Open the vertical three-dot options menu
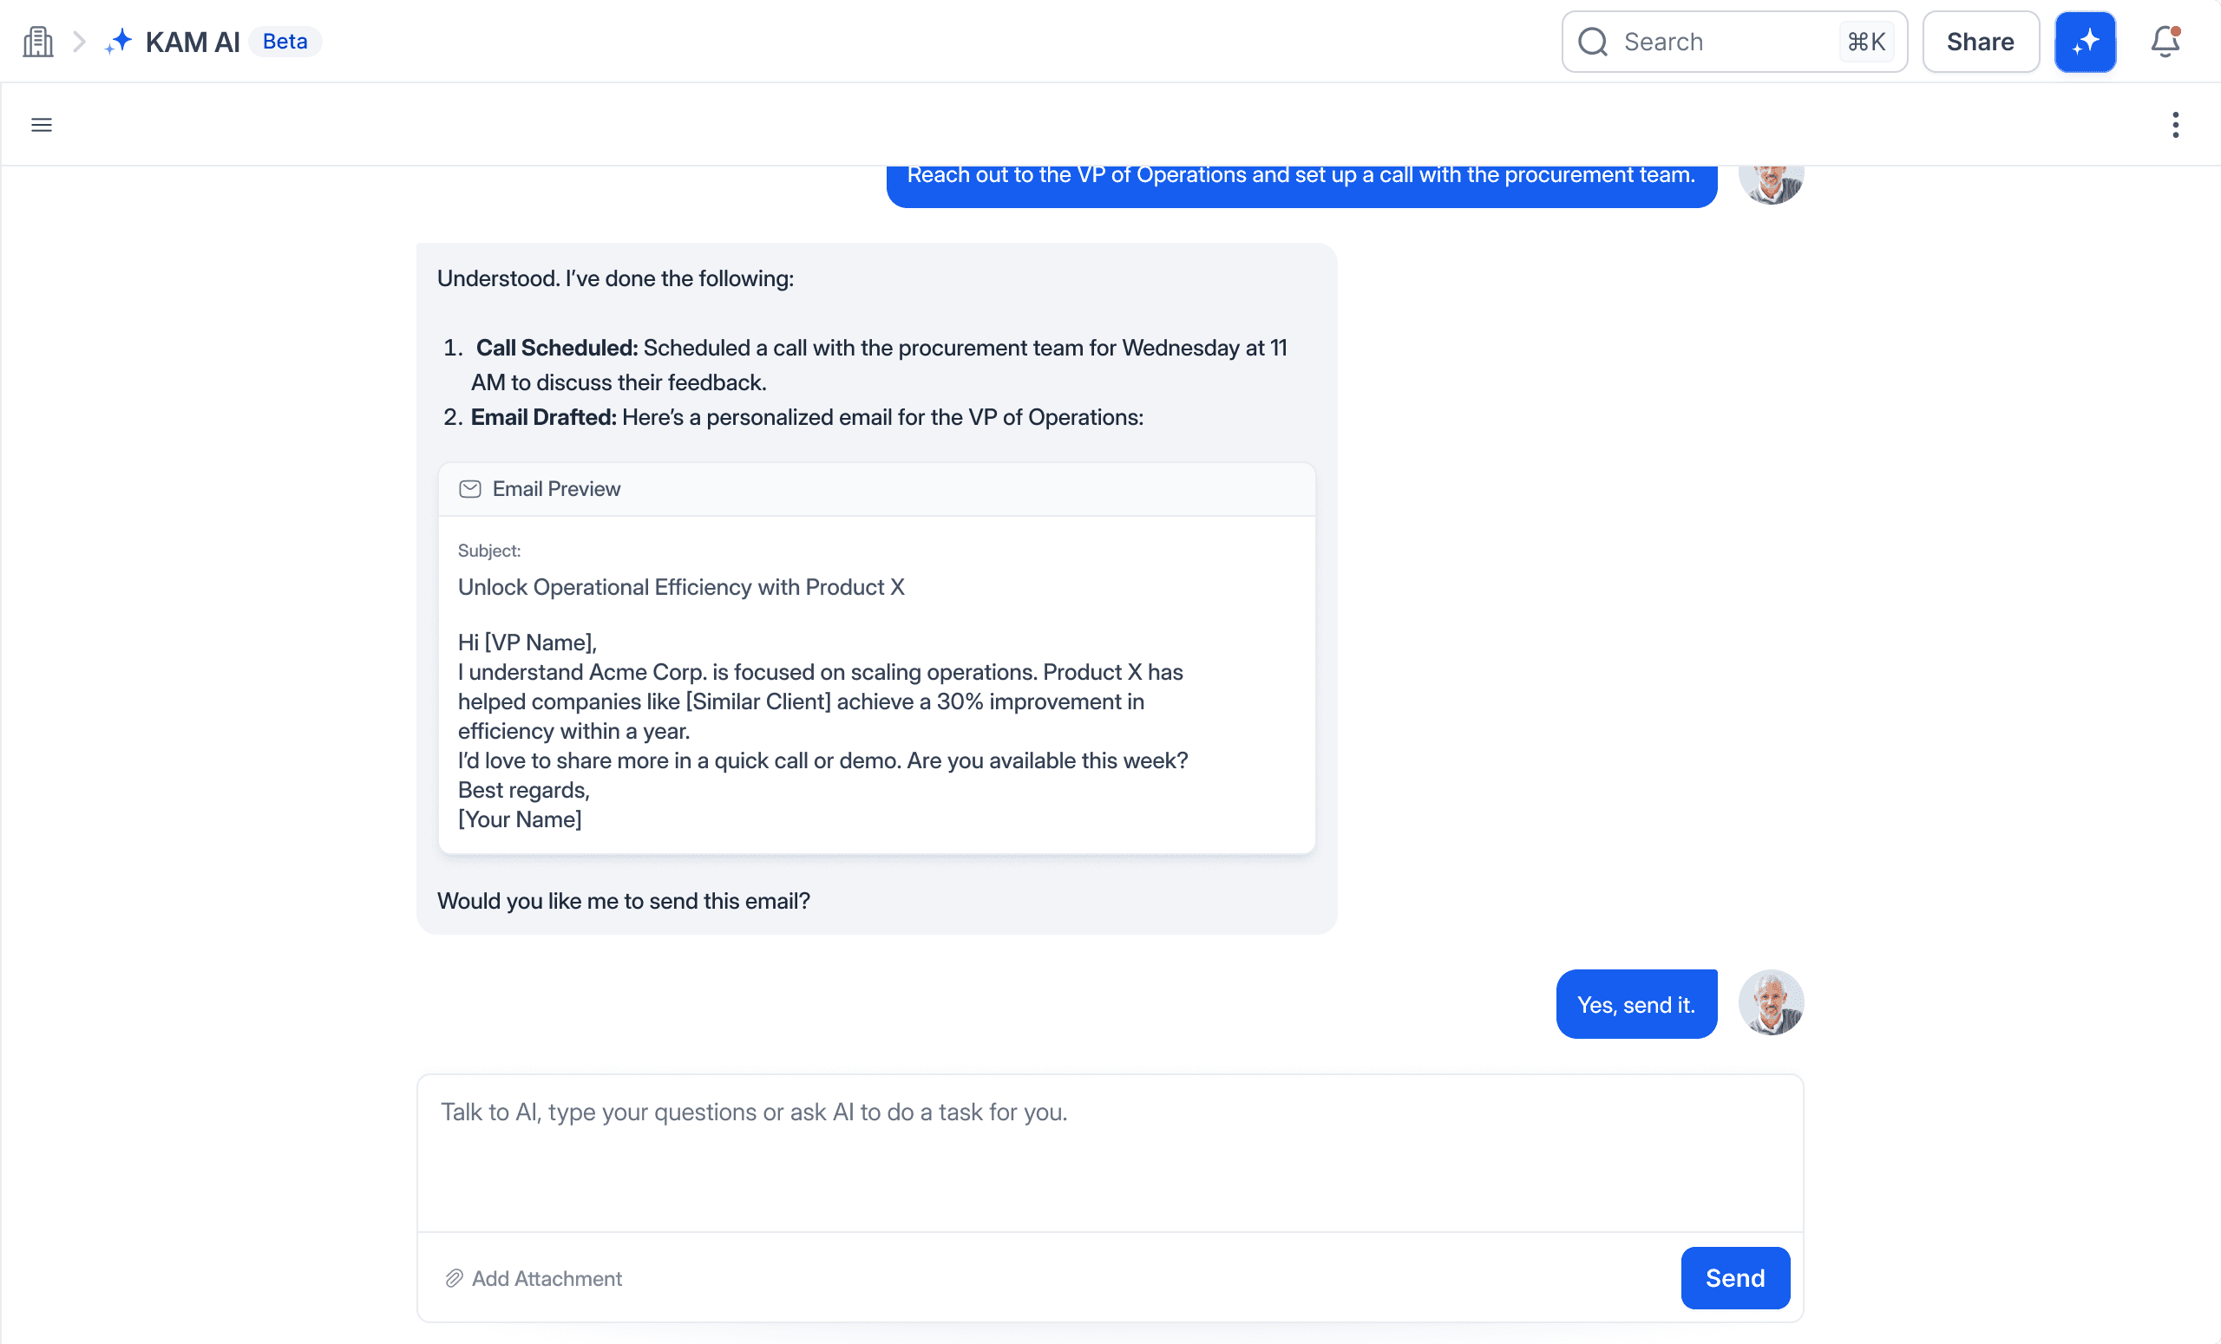The width and height of the screenshot is (2221, 1344). tap(2175, 124)
